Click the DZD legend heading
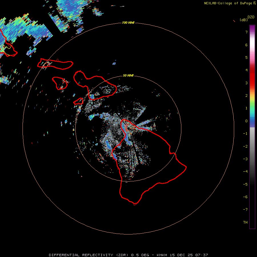The height and width of the screenshot is (257, 257). pyautogui.click(x=251, y=17)
